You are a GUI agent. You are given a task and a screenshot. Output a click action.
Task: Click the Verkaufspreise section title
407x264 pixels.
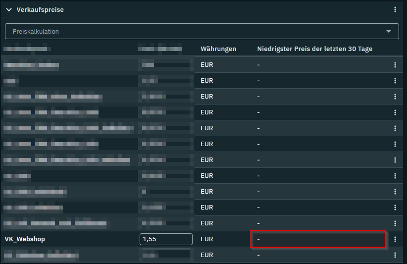point(40,9)
